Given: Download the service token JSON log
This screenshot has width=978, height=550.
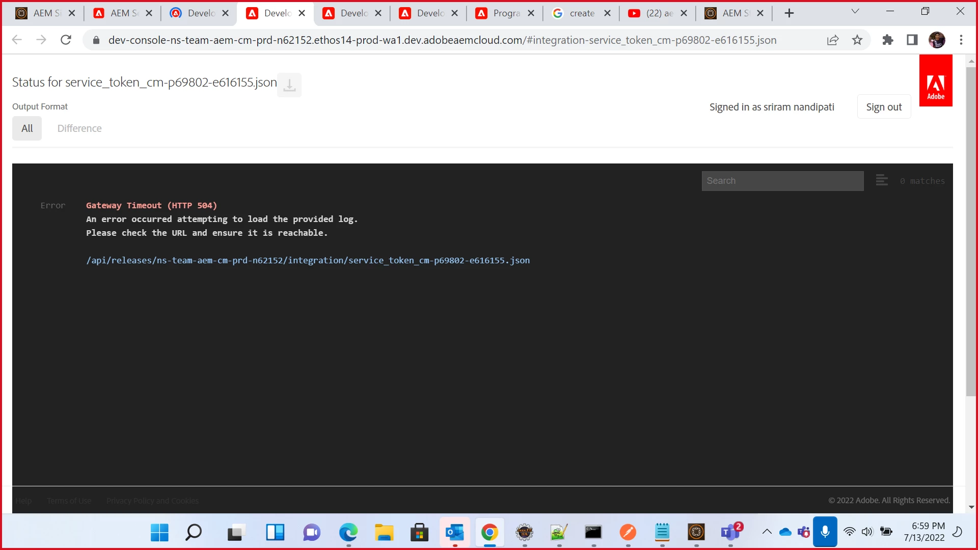Looking at the screenshot, I should pyautogui.click(x=289, y=85).
